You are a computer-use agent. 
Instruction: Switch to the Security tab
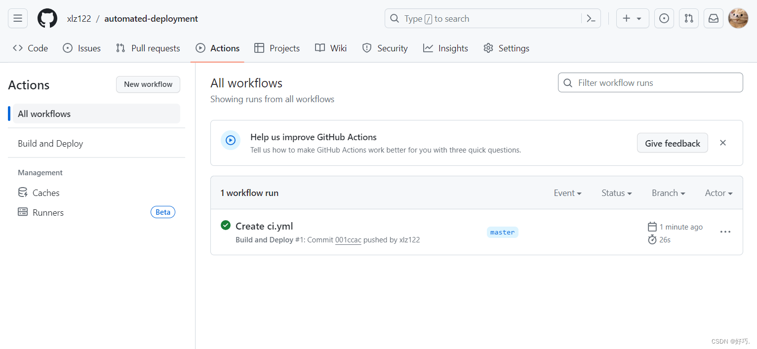point(385,48)
